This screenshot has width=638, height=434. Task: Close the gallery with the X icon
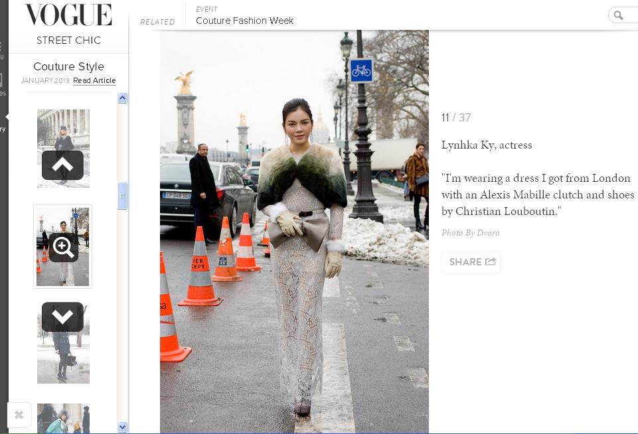click(x=19, y=415)
